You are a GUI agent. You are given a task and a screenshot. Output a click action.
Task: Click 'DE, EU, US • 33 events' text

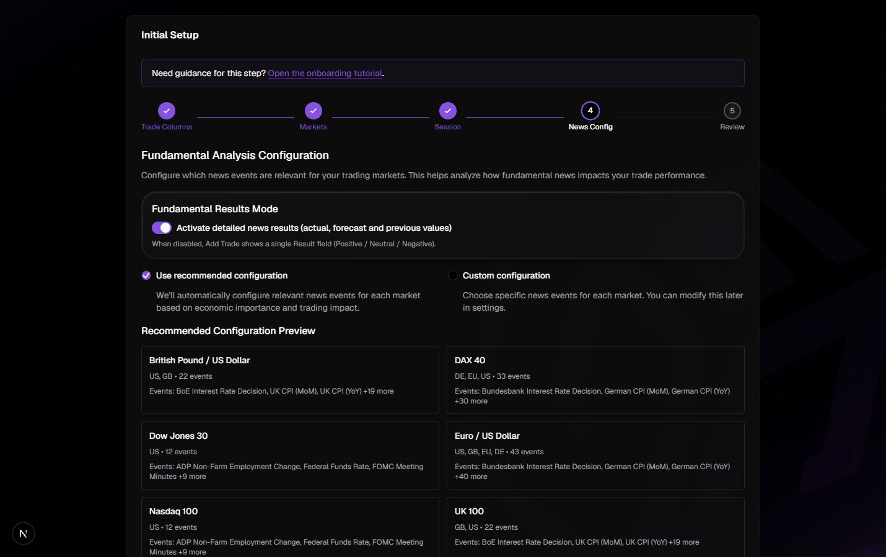493,376
